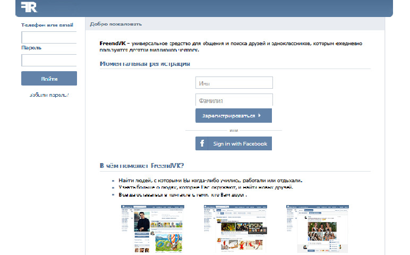Focus the phone or email login field
The width and height of the screenshot is (410, 255).
click(x=49, y=37)
